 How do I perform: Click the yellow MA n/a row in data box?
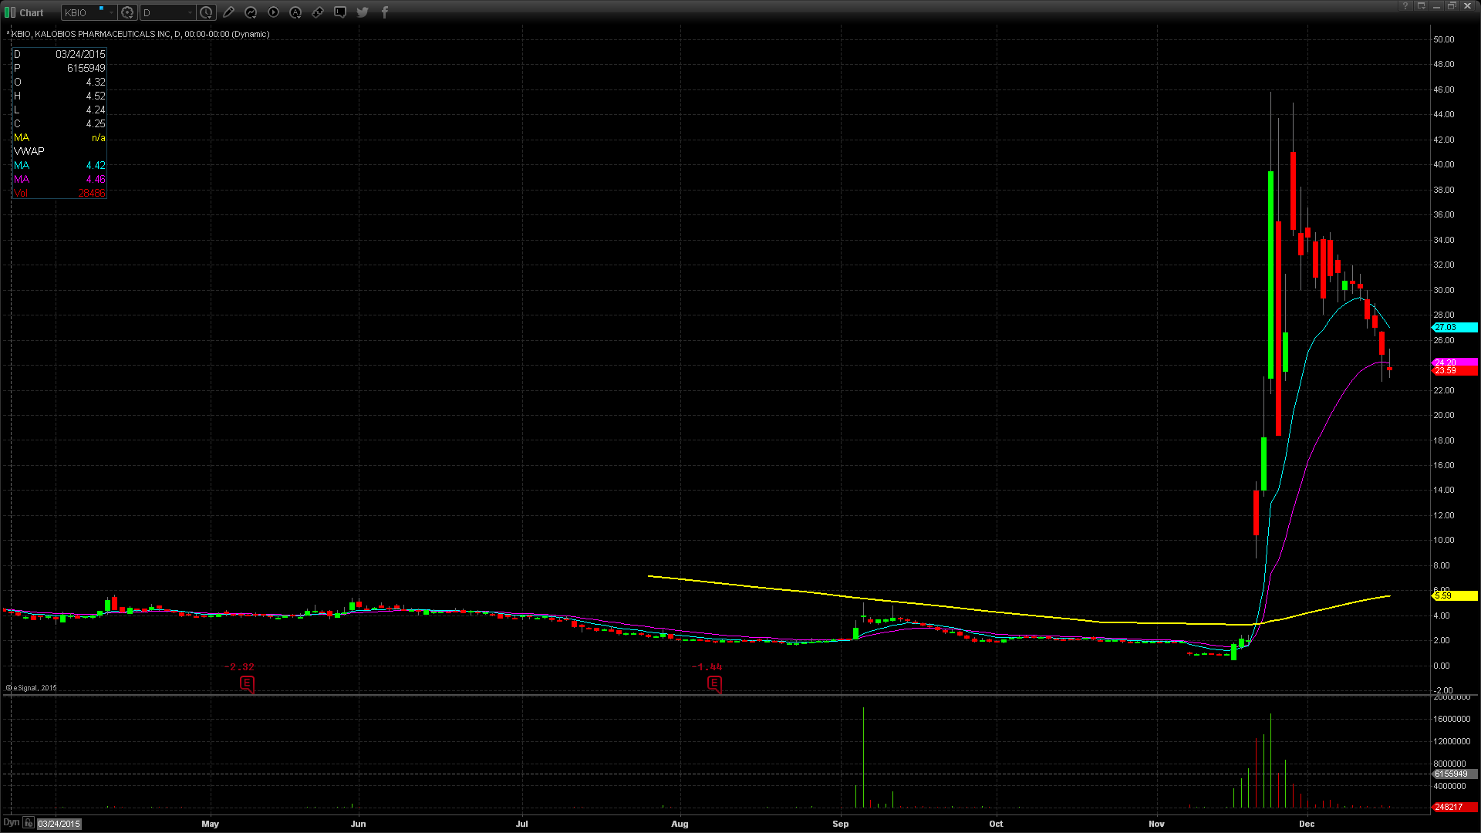tap(59, 138)
